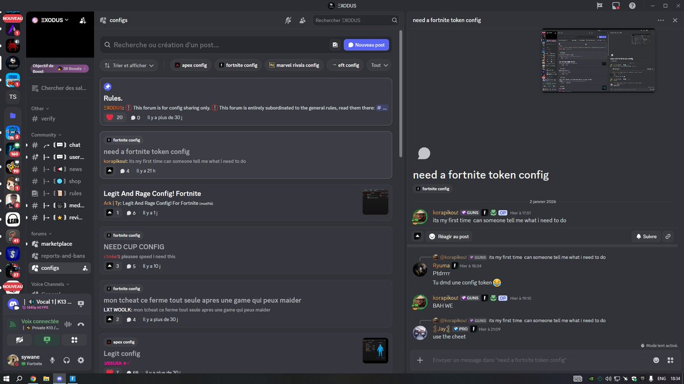Screen dimensions: 684x384
Task: Open Discord help question mark icon
Action: 632,6
